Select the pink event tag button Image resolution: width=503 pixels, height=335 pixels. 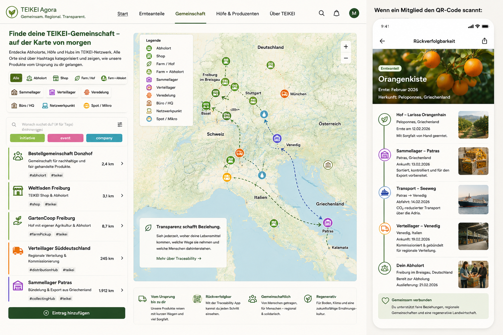[x=65, y=138]
